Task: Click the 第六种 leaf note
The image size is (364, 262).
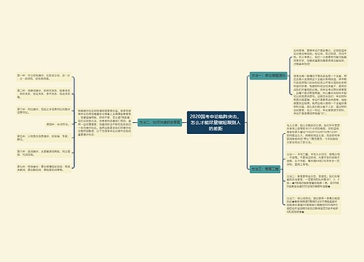Action: point(44,153)
